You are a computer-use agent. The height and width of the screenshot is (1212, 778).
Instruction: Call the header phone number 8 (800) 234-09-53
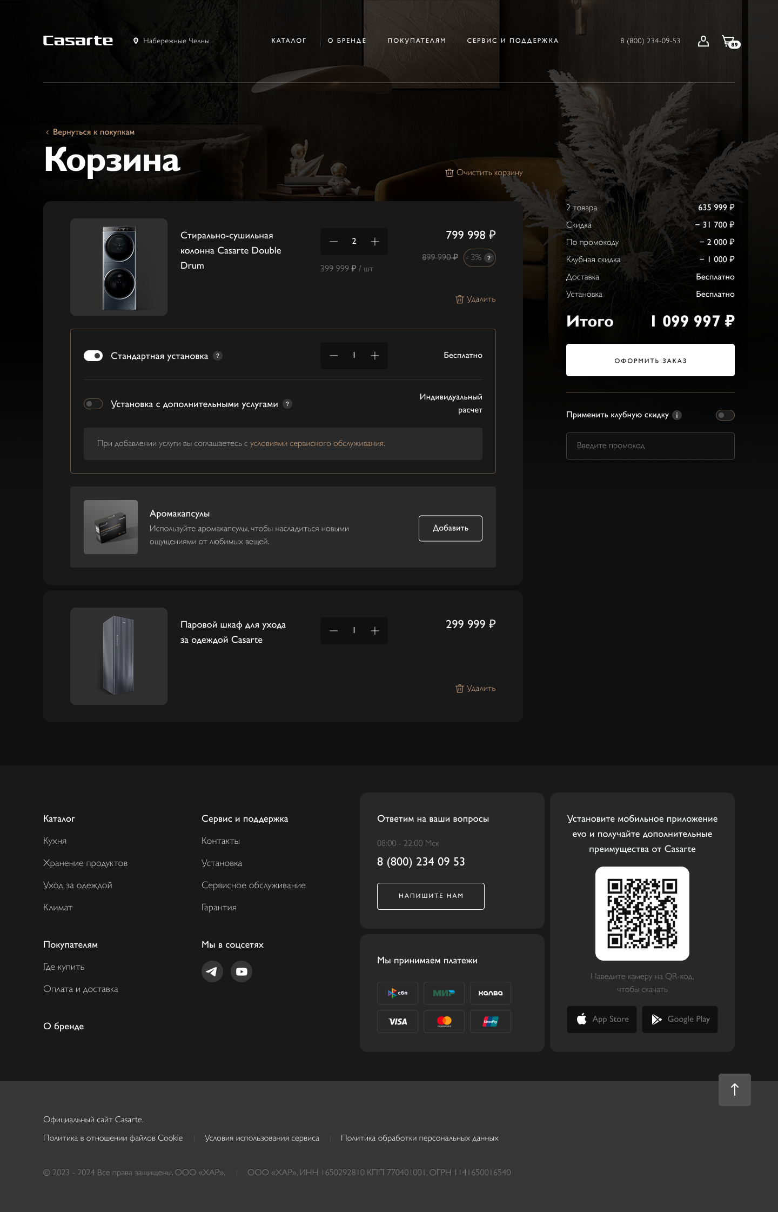650,41
